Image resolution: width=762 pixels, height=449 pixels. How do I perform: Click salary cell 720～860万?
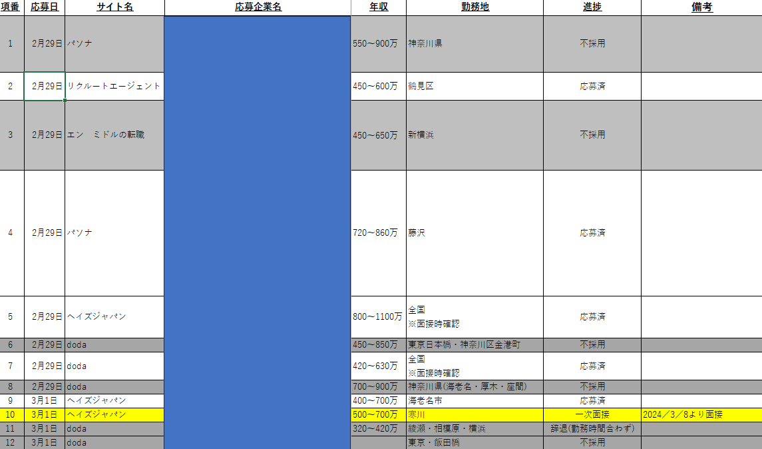click(379, 233)
